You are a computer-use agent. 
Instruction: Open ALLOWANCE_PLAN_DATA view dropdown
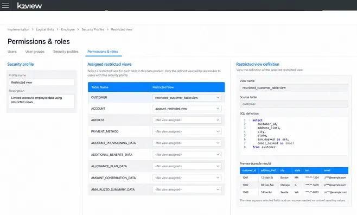187,166
